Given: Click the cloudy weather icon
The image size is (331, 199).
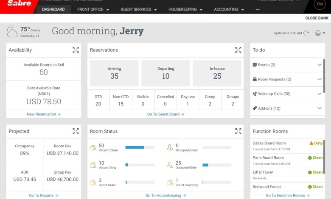Looking at the screenshot, I should (x=12, y=32).
